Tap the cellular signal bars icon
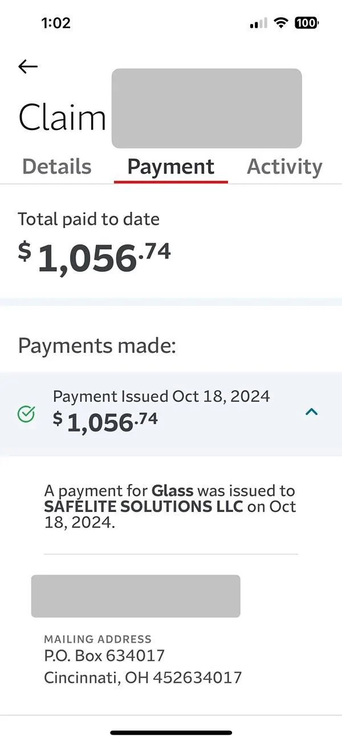 tap(258, 23)
